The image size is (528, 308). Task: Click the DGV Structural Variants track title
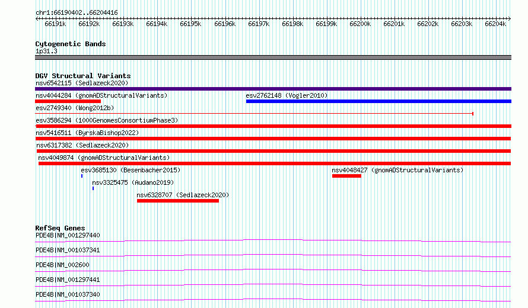83,76
